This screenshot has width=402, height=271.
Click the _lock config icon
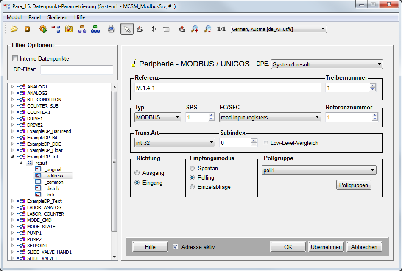pos(38,194)
